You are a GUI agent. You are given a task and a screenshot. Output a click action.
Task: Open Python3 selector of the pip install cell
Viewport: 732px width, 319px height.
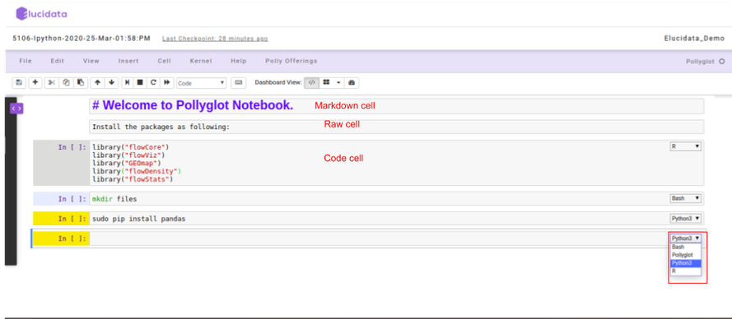point(685,218)
